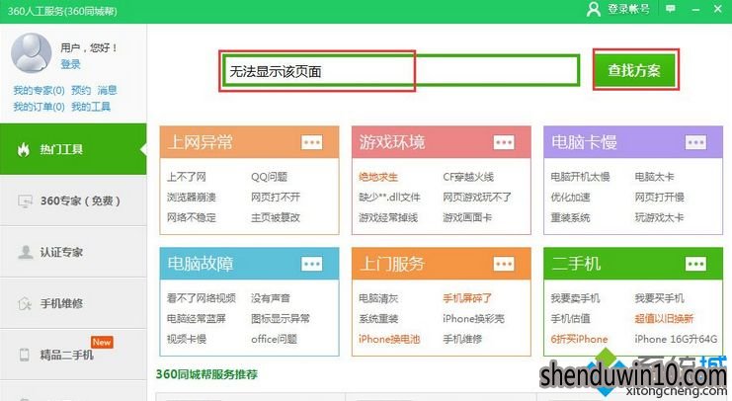
Task: Click 登录帐号 text in title bar
Action: pos(628,9)
